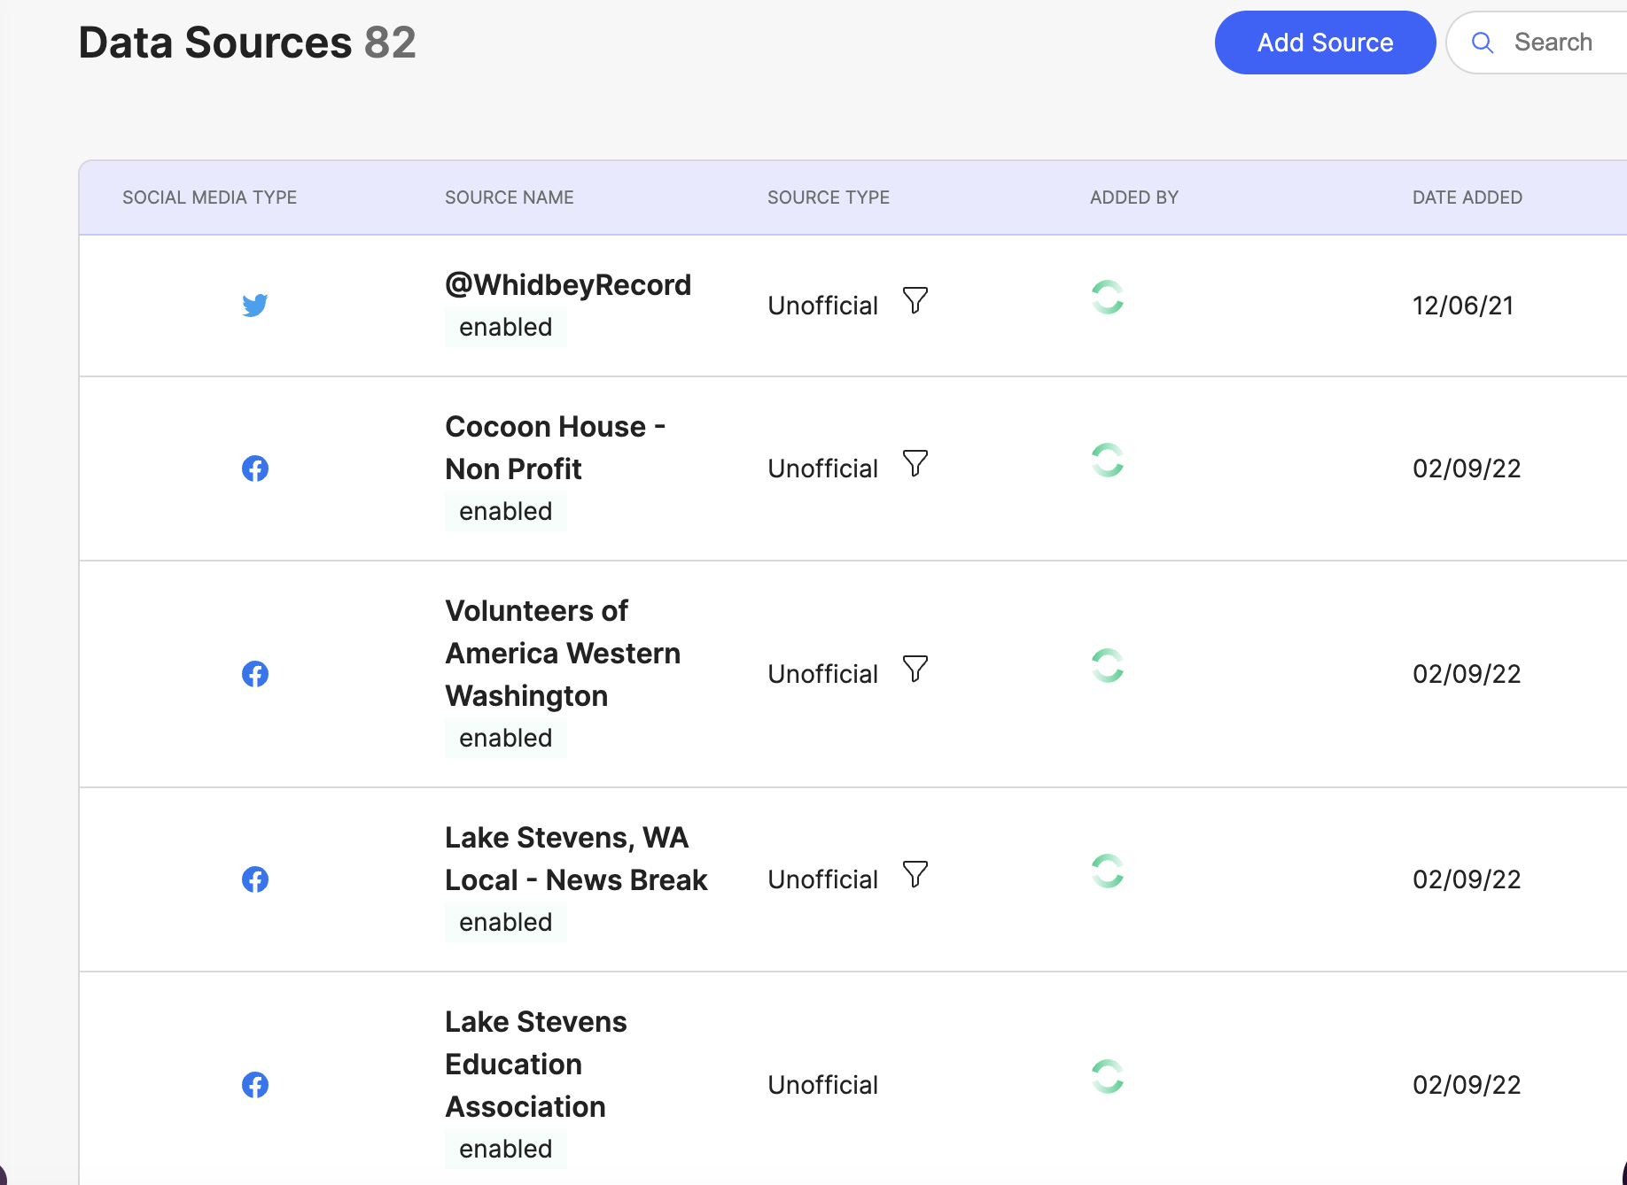
Task: Click the Source Name column header
Action: tap(510, 197)
